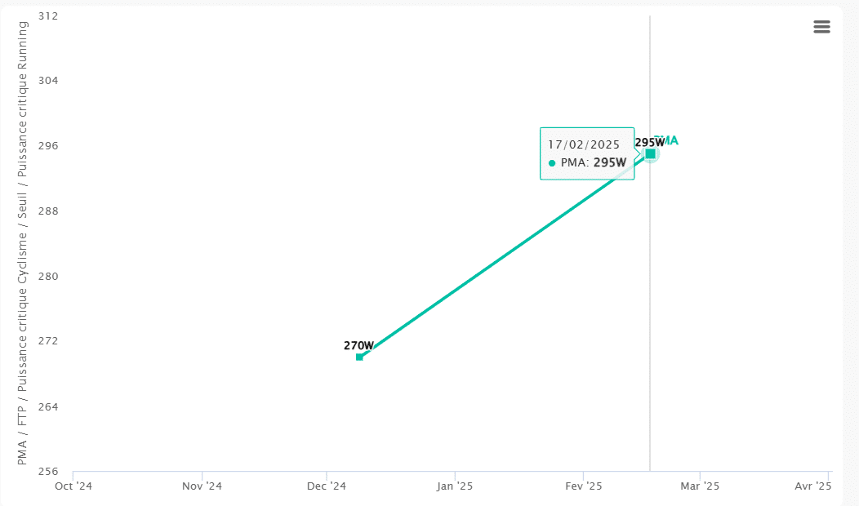Click the Nov '24 x-axis label

coord(203,486)
